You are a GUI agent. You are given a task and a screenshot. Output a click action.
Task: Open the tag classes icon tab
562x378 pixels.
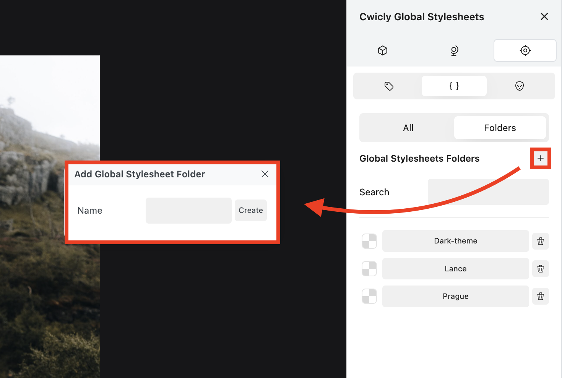pyautogui.click(x=389, y=86)
